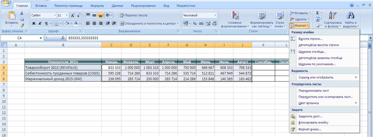Click the Name Box showing C4
The height and width of the screenshot is (137, 373).
(20, 38)
